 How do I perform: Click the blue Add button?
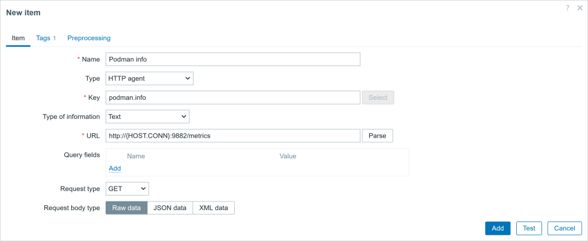[498, 228]
